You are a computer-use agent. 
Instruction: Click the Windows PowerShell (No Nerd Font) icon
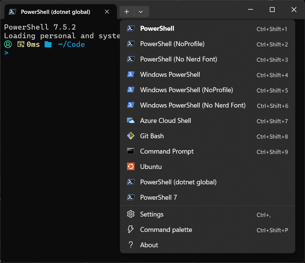[130, 105]
